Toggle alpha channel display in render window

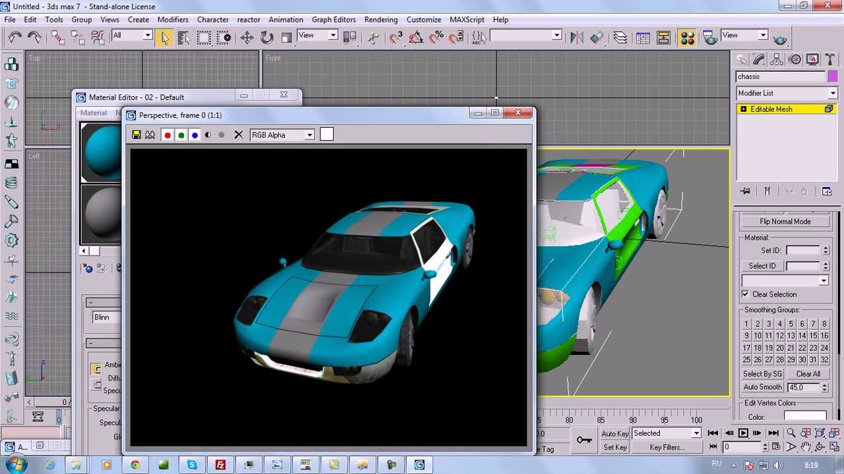pyautogui.click(x=208, y=135)
